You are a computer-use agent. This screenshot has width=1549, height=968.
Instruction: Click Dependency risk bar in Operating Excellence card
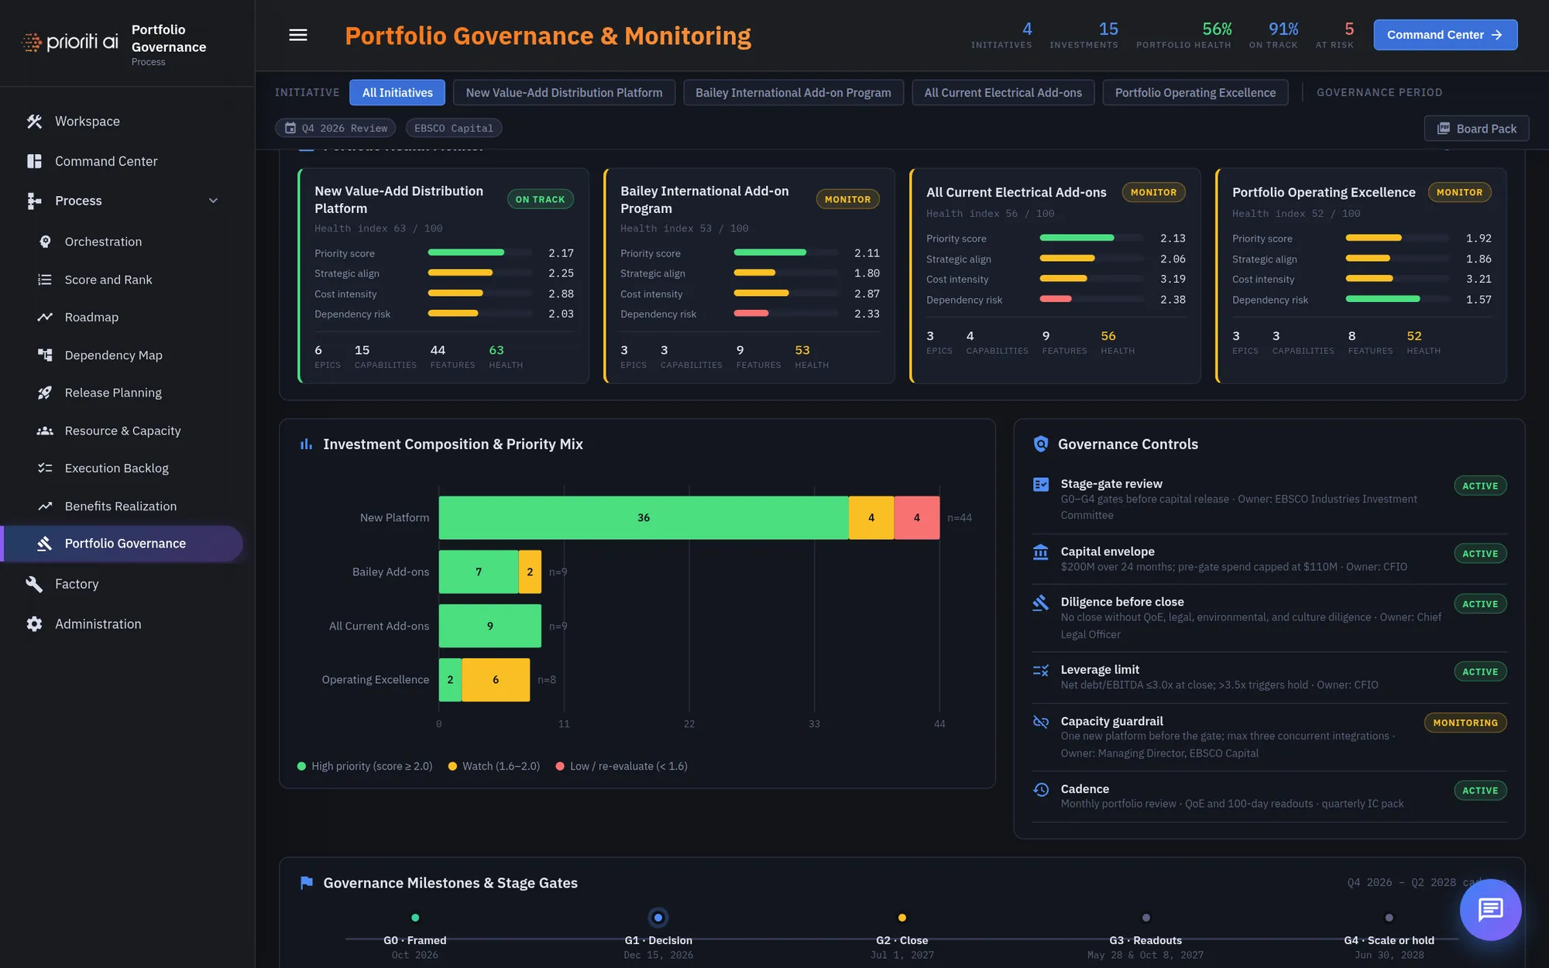[x=1397, y=299]
